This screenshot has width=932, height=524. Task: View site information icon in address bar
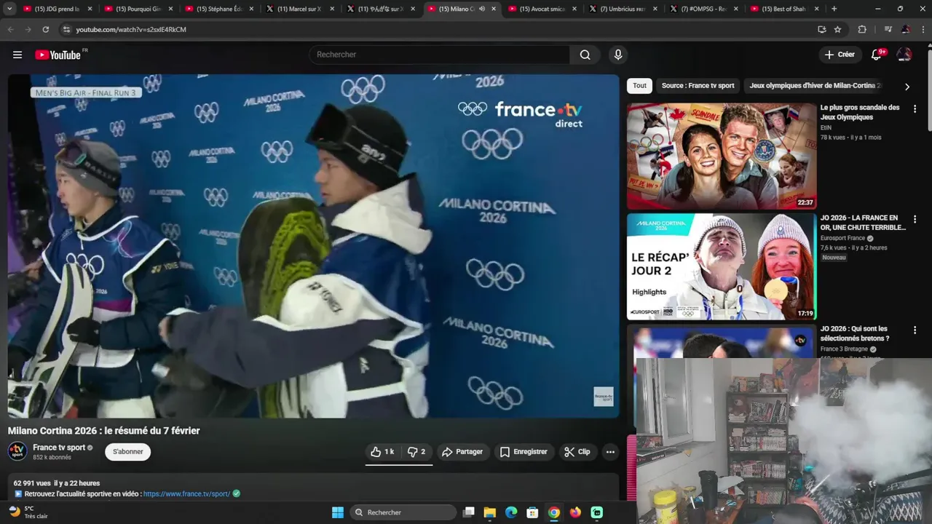click(x=66, y=30)
